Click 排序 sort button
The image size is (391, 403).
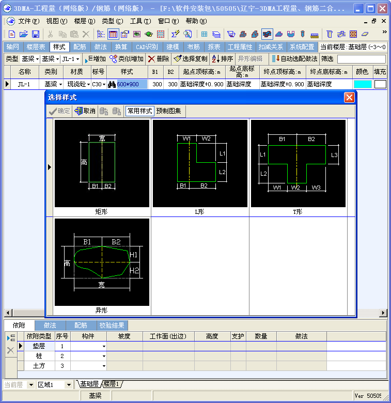pyautogui.click(x=223, y=59)
